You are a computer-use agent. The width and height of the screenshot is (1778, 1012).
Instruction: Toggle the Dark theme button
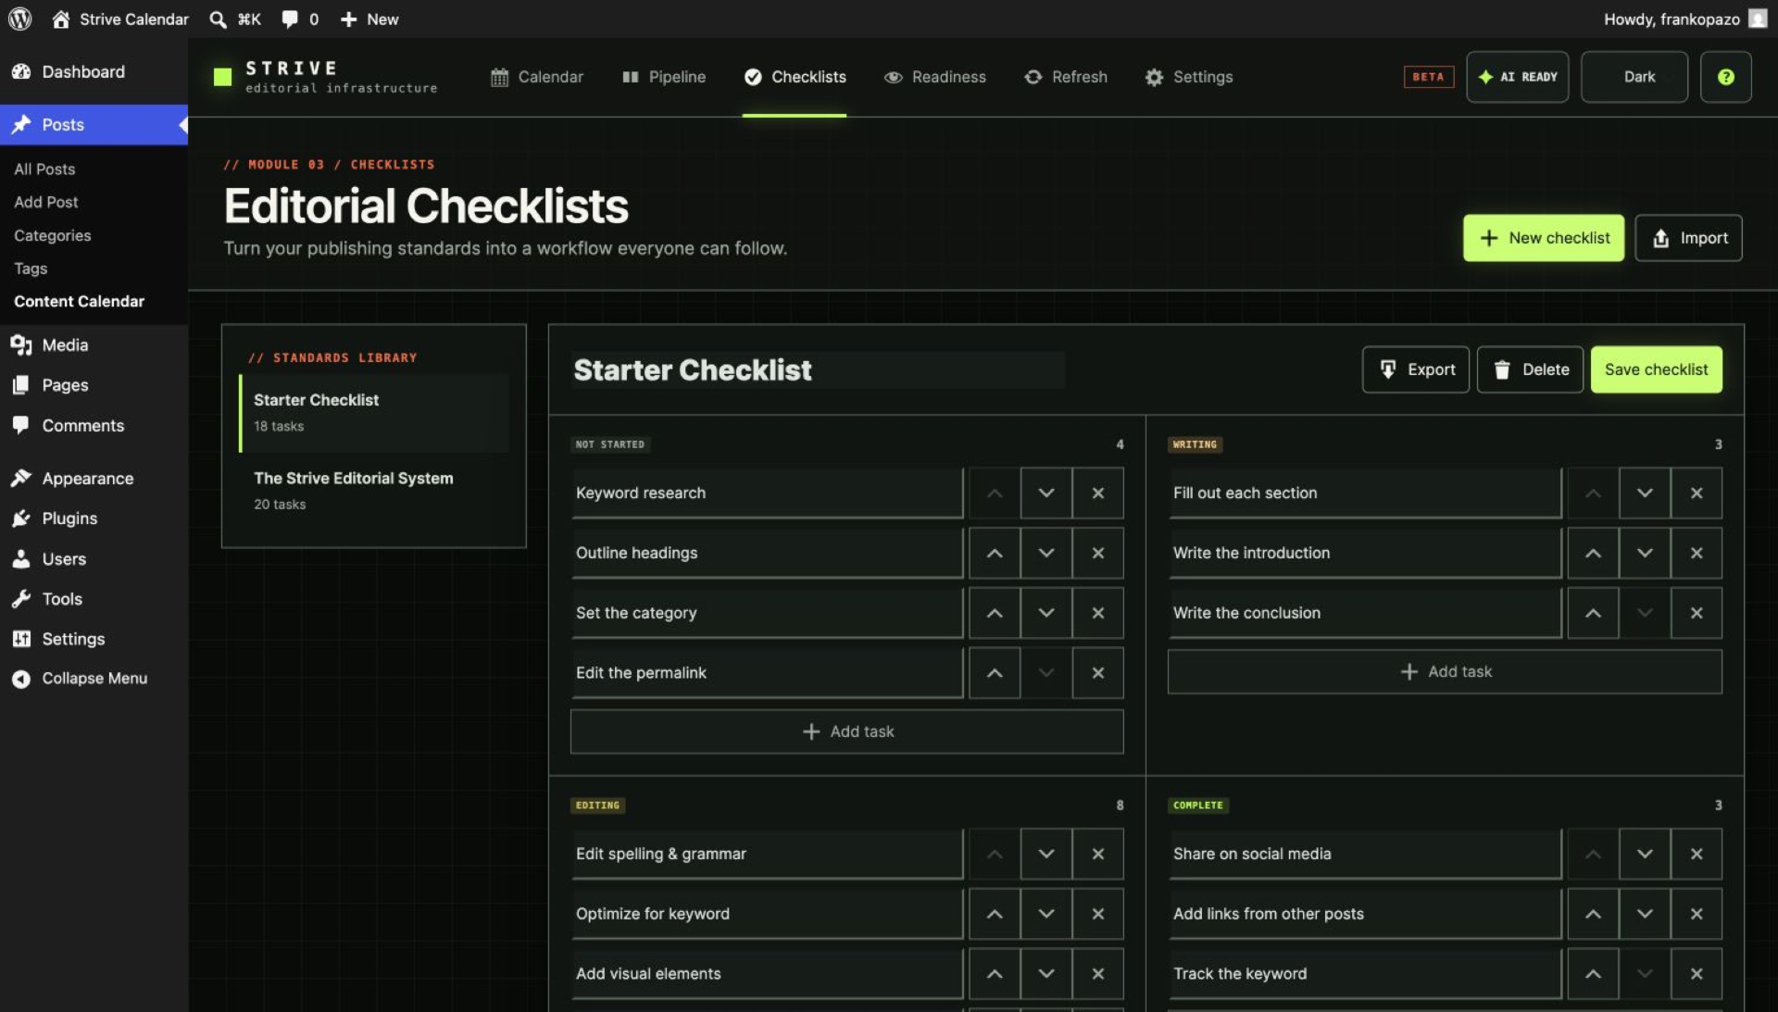[1634, 77]
